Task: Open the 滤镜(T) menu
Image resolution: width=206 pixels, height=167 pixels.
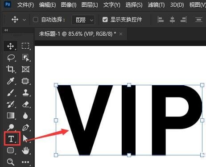Action: (156, 5)
